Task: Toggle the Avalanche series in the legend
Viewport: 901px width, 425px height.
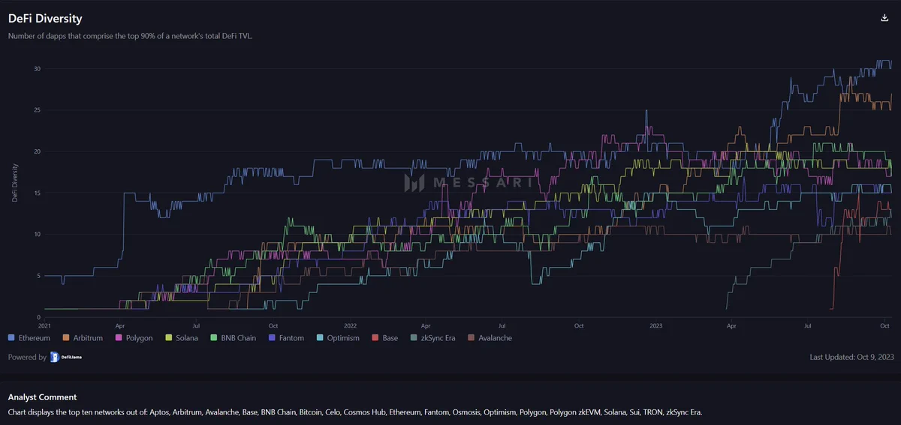Action: (x=490, y=338)
